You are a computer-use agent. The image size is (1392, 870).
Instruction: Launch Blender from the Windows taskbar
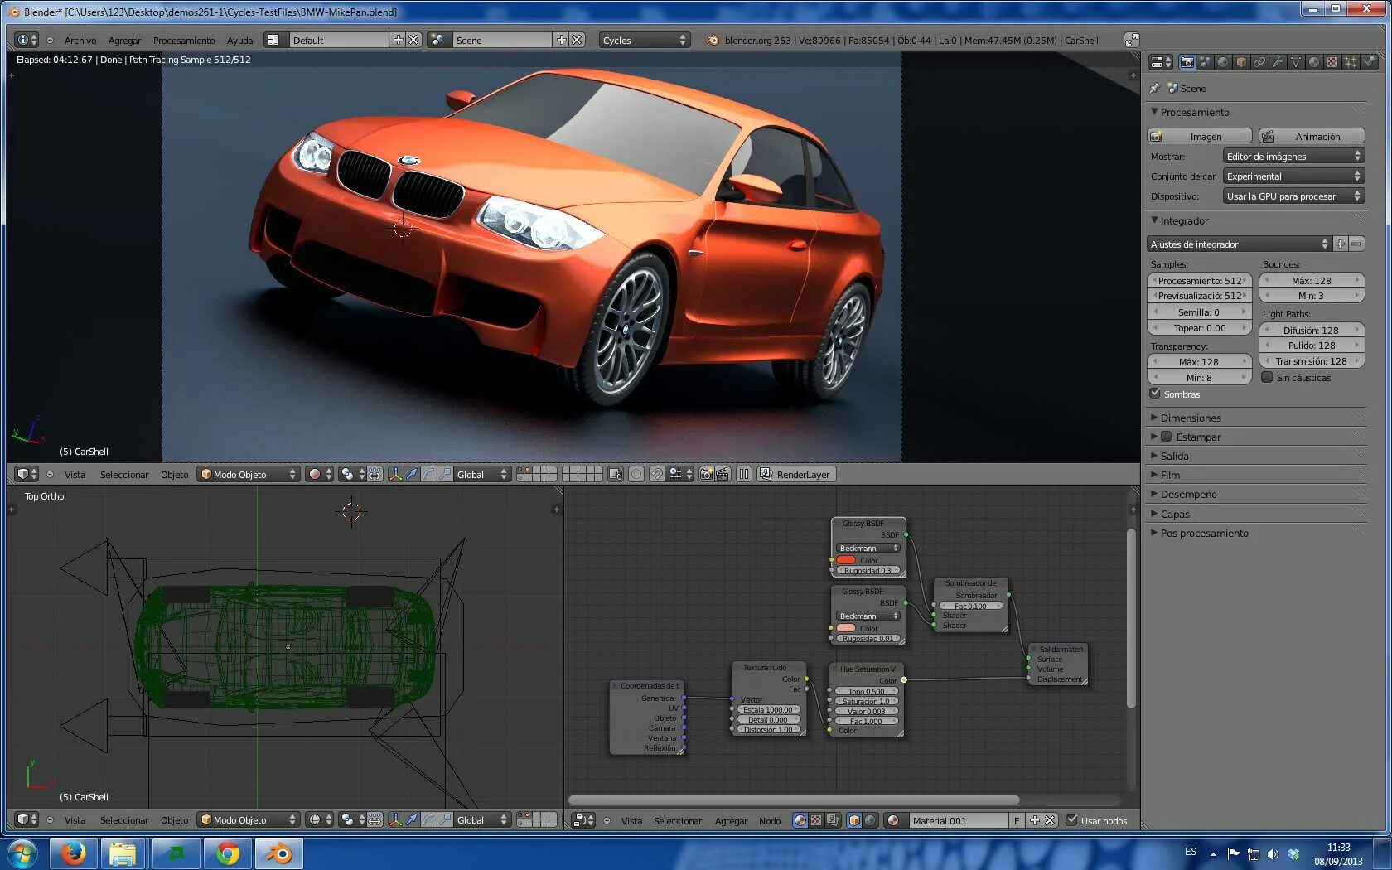278,853
